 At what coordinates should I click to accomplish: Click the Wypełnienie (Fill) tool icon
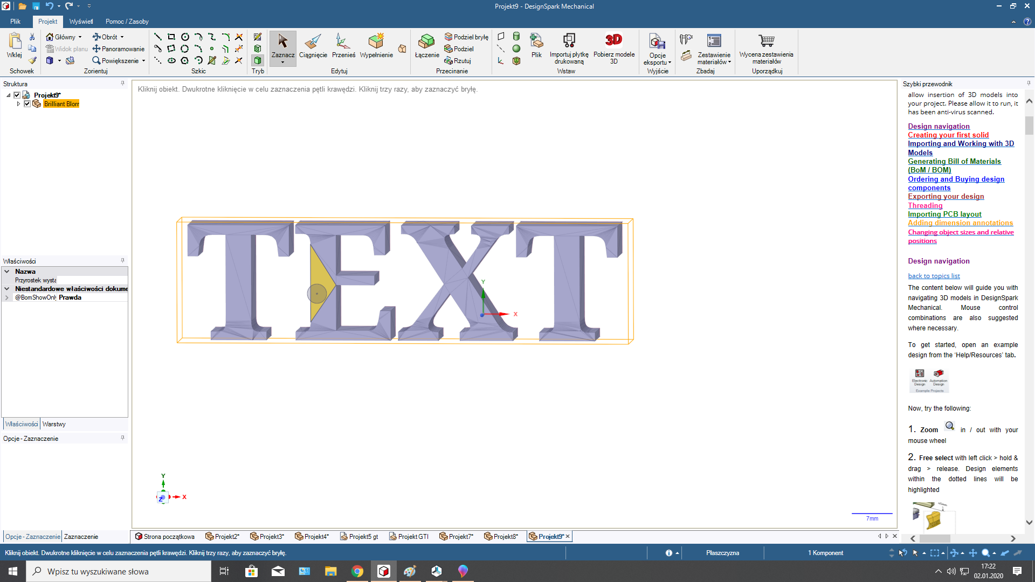pyautogui.click(x=376, y=42)
